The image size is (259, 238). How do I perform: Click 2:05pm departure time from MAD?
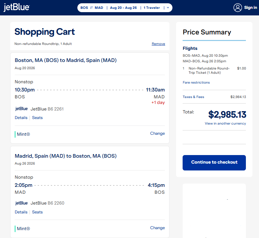(x=24, y=185)
